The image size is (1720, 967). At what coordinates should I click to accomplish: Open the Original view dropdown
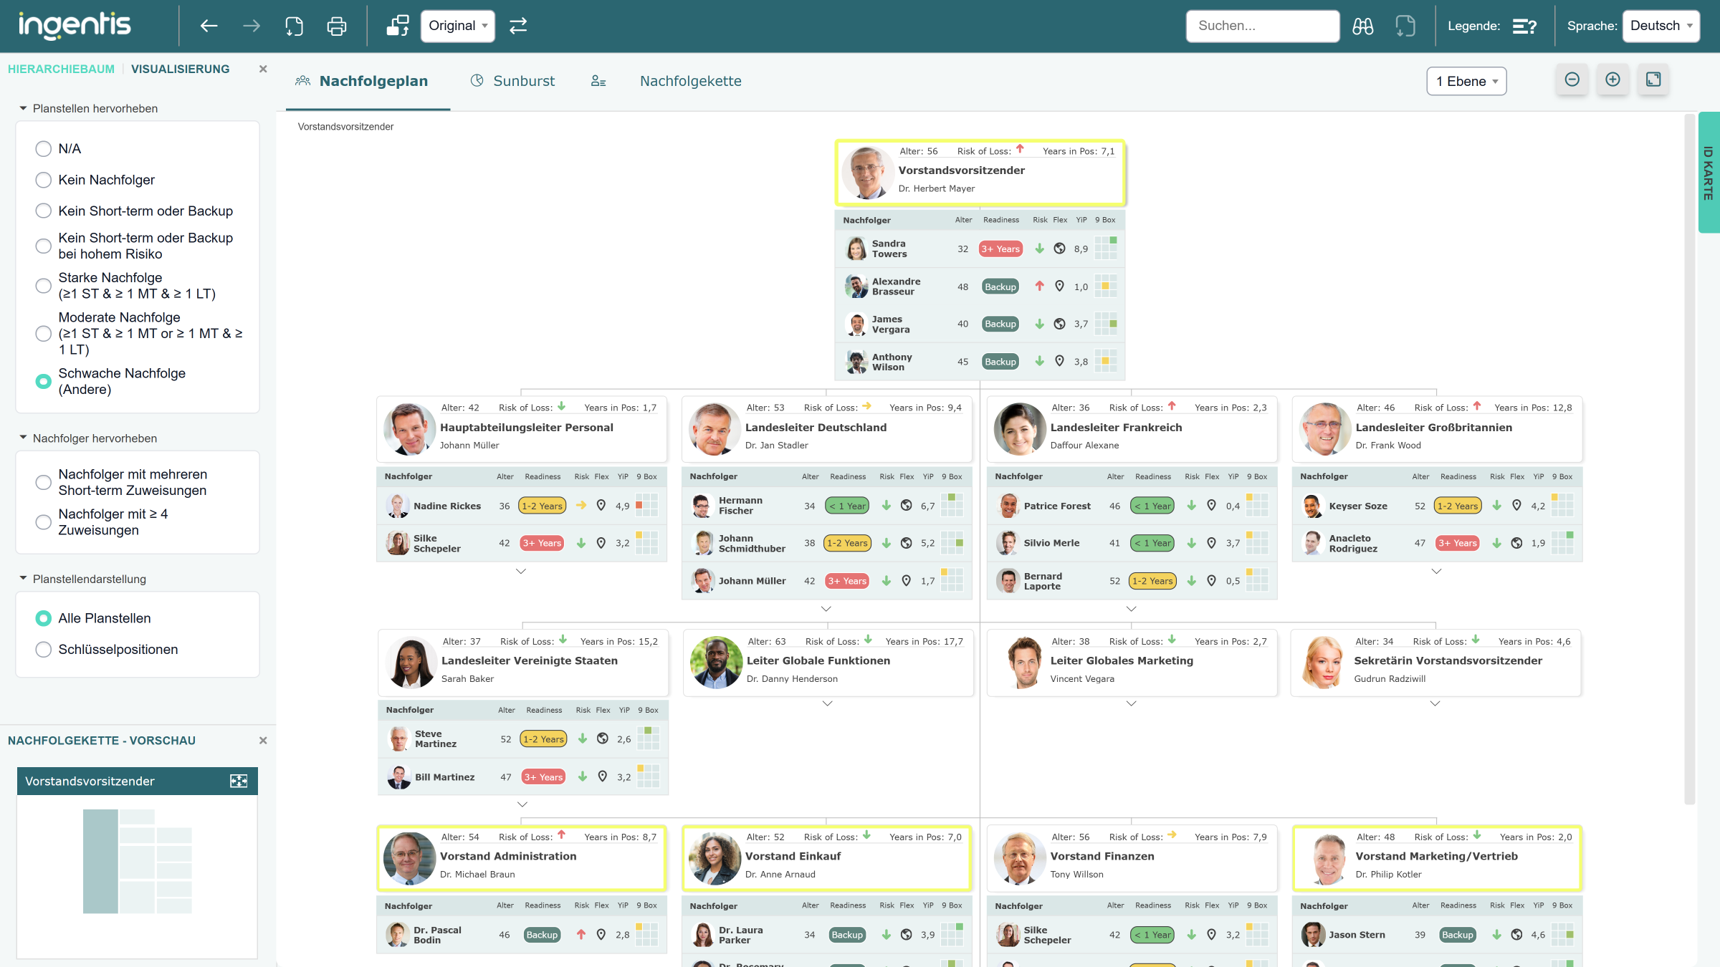tap(458, 27)
